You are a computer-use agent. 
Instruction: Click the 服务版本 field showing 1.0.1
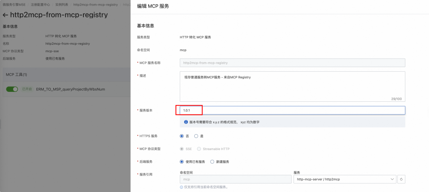(292, 110)
